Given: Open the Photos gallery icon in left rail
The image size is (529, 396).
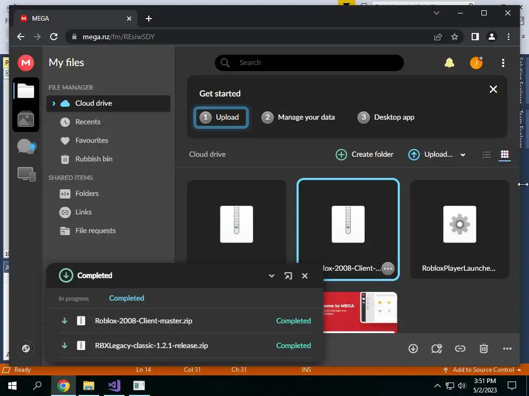Looking at the screenshot, I should point(26,119).
